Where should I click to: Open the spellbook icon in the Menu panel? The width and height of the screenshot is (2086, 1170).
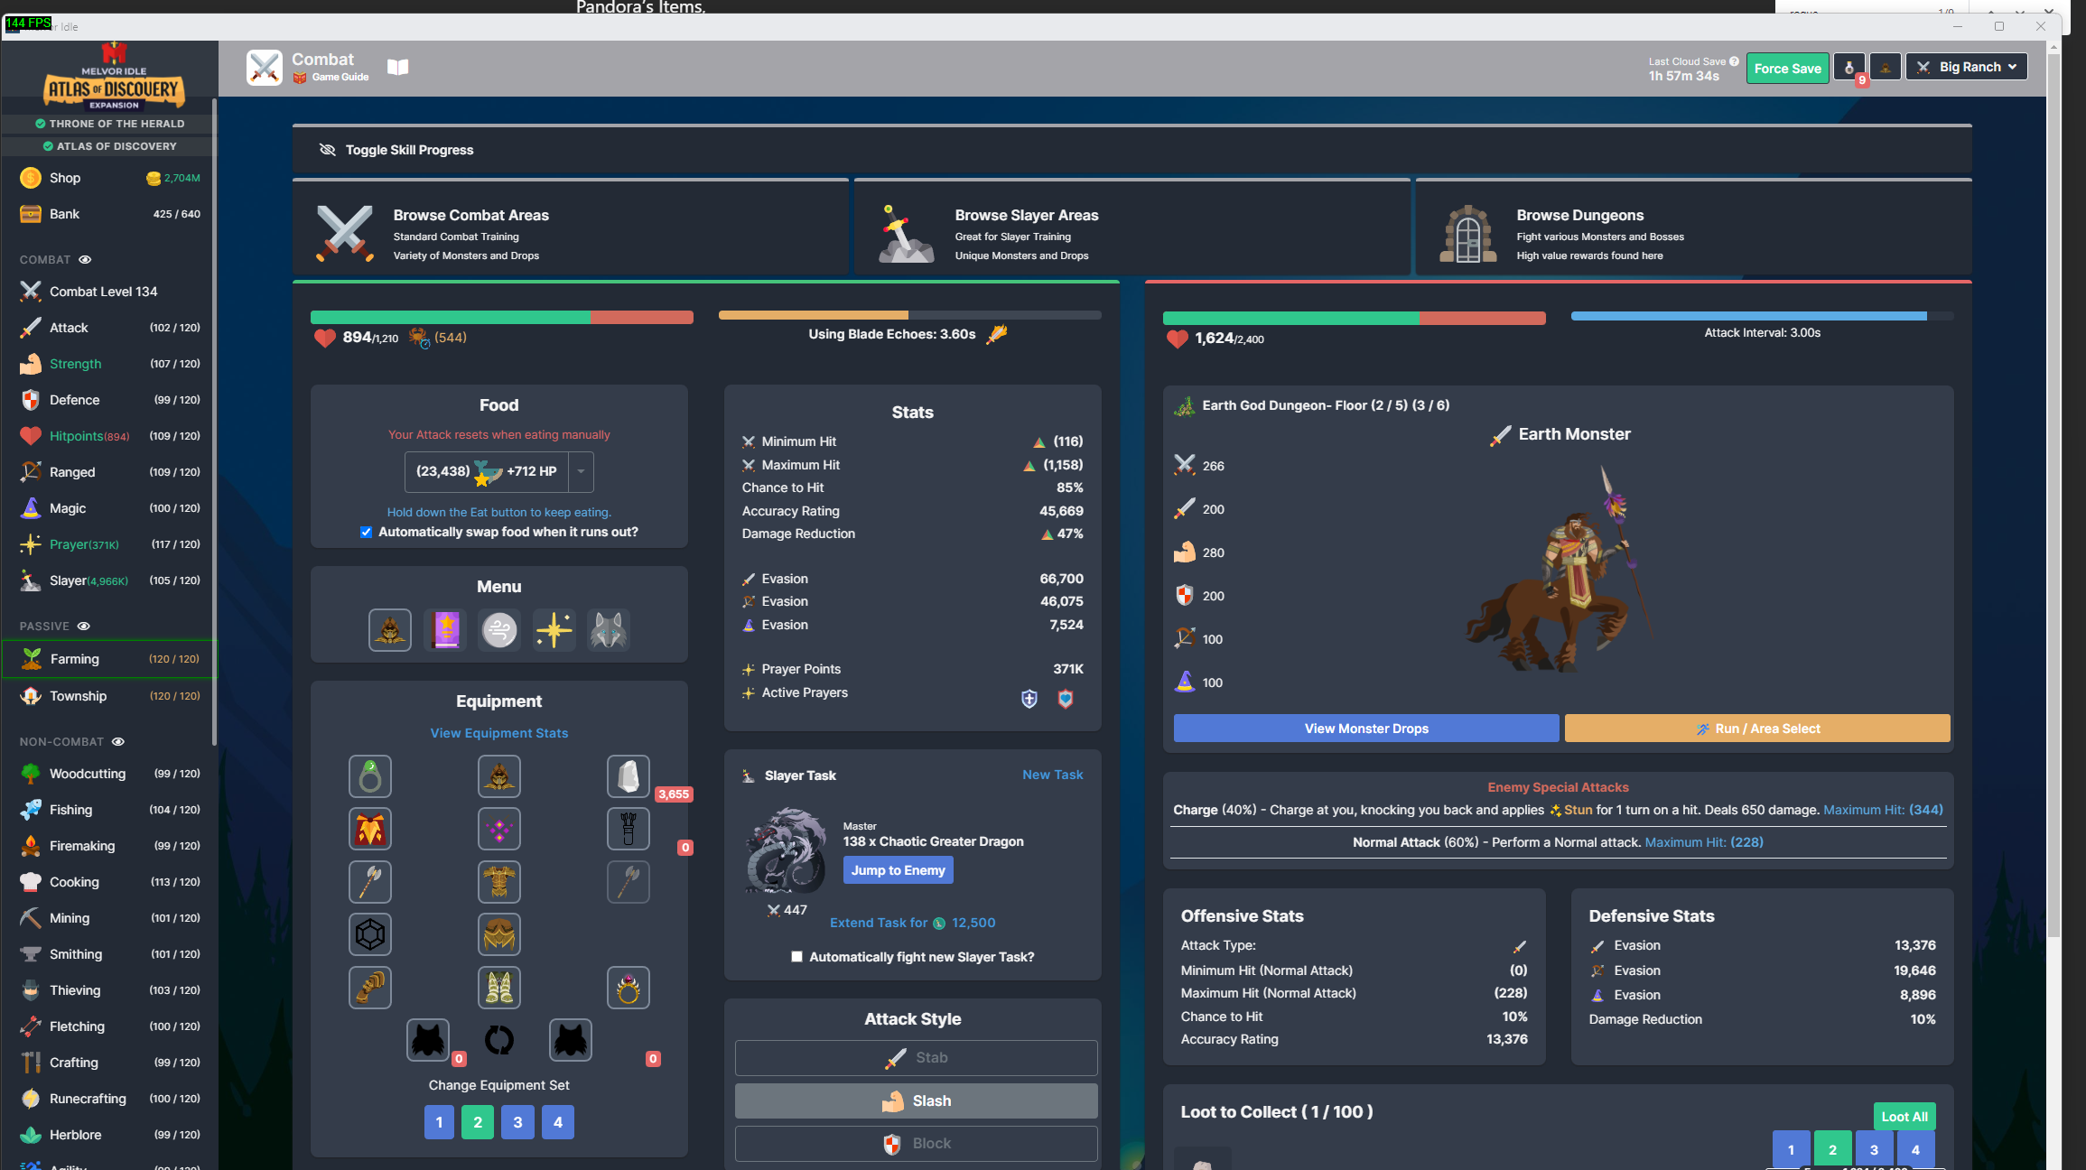pos(444,629)
